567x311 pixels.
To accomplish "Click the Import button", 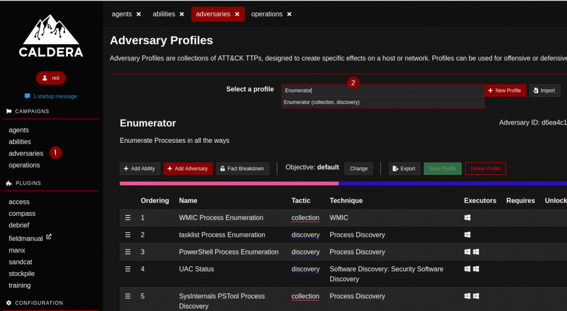I will [x=545, y=91].
